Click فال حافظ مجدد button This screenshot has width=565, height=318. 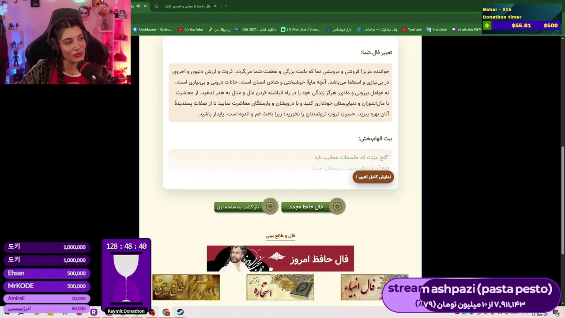(x=313, y=207)
